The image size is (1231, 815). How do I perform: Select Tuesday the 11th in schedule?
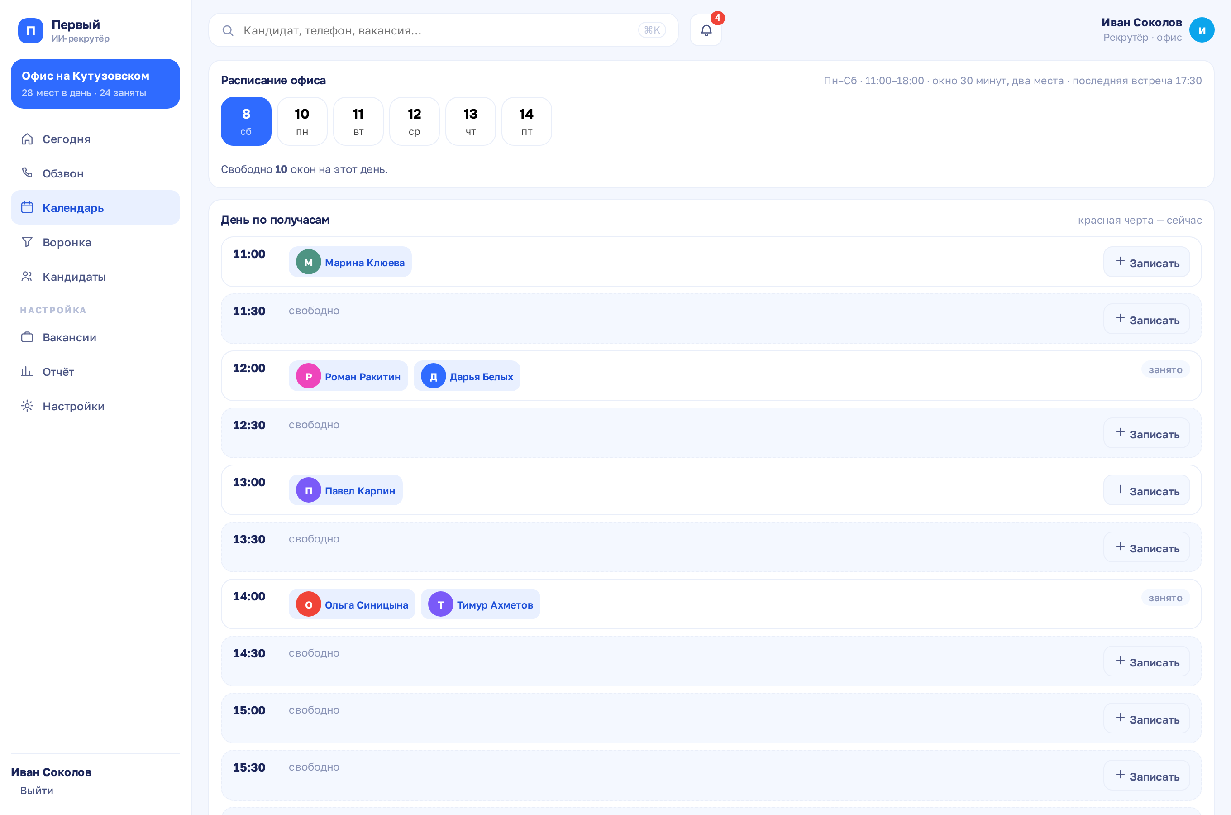358,121
